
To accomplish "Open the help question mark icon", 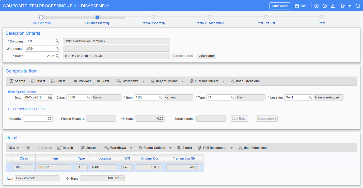I will (x=324, y=6).
